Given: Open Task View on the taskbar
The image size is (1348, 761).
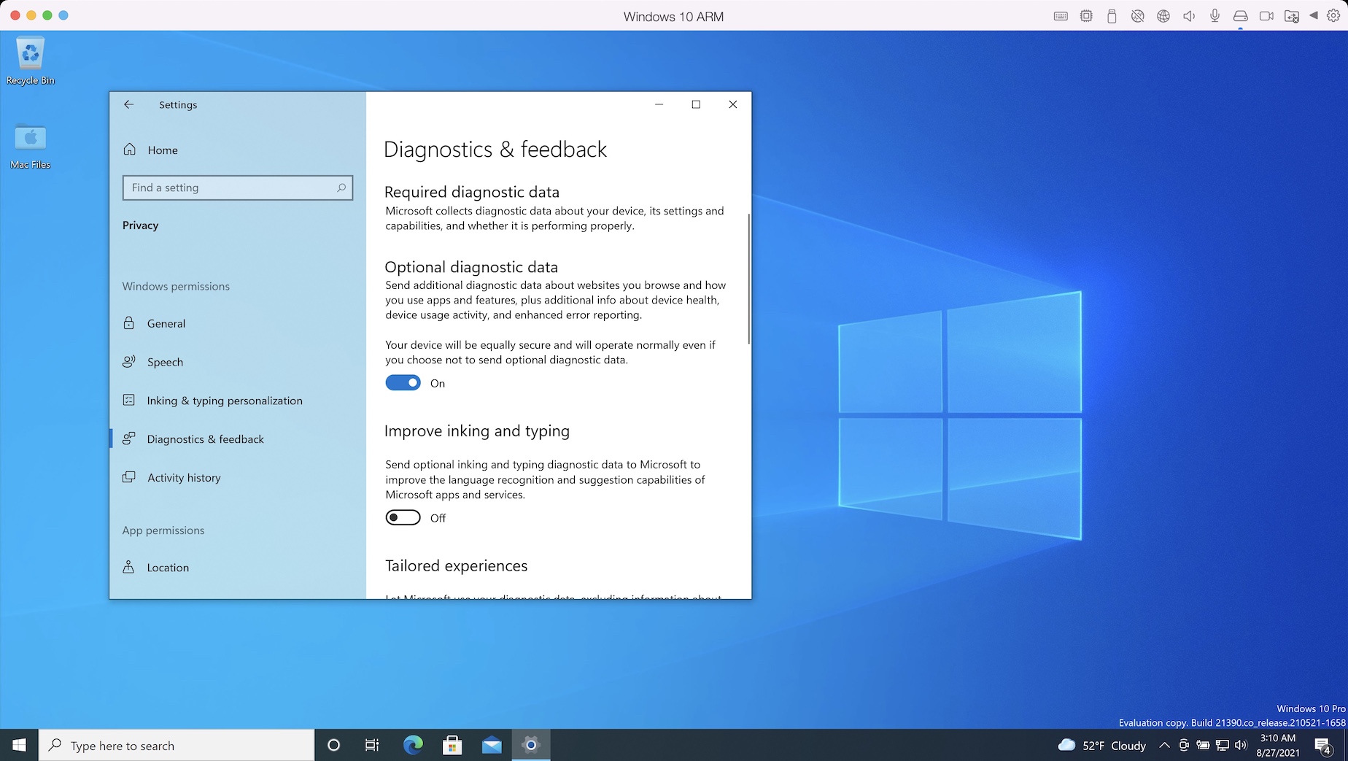Looking at the screenshot, I should tap(372, 745).
